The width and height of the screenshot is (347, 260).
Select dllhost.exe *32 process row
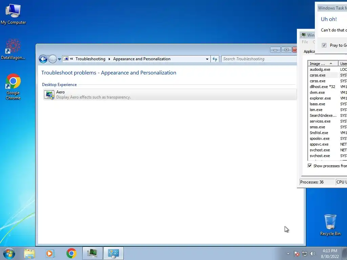(328, 87)
